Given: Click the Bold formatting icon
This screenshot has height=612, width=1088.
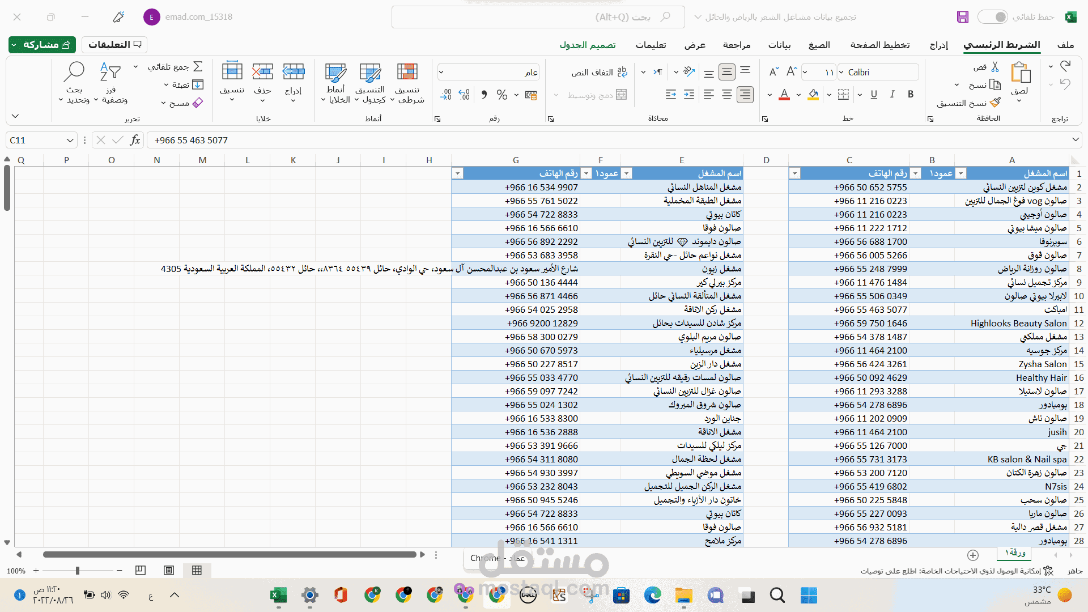Looking at the screenshot, I should click(911, 95).
